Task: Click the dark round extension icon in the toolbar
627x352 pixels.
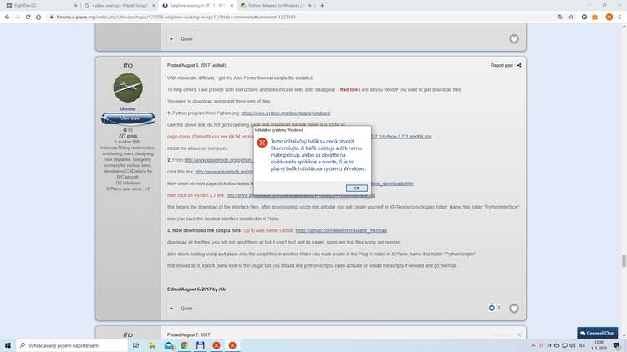Action: [x=584, y=18]
